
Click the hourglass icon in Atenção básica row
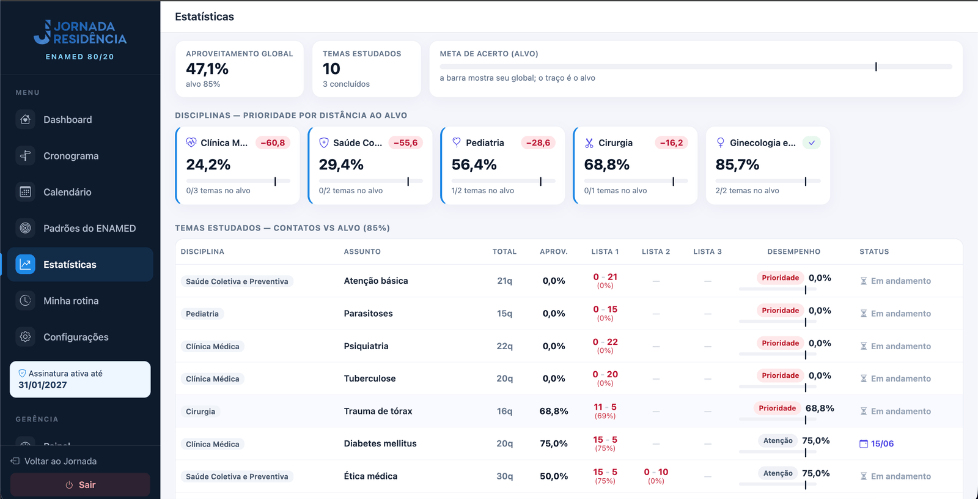click(864, 281)
